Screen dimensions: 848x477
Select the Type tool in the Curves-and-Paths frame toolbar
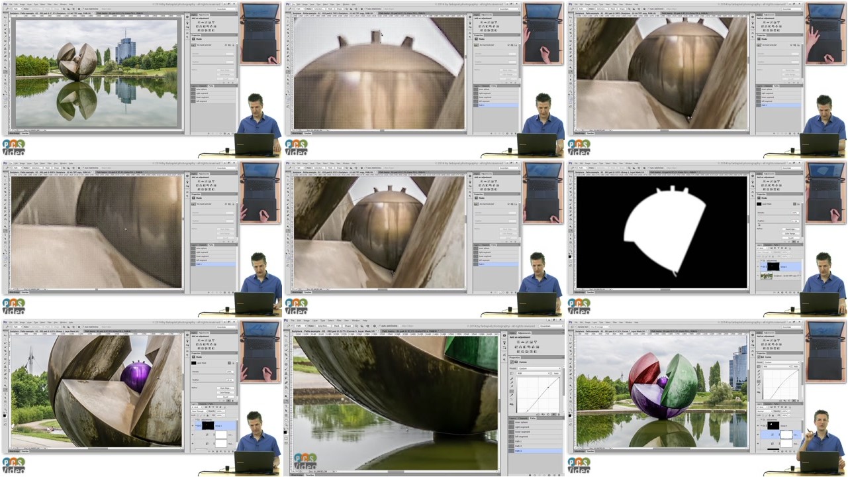[286, 406]
